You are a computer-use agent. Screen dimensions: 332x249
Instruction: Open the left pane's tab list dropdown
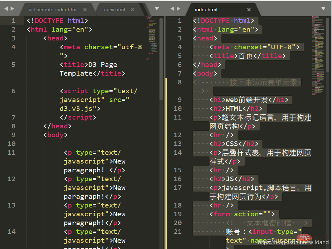[x=157, y=8]
